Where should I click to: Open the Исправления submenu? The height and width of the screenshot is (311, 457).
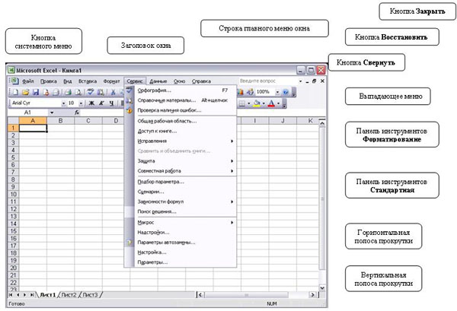(181, 141)
